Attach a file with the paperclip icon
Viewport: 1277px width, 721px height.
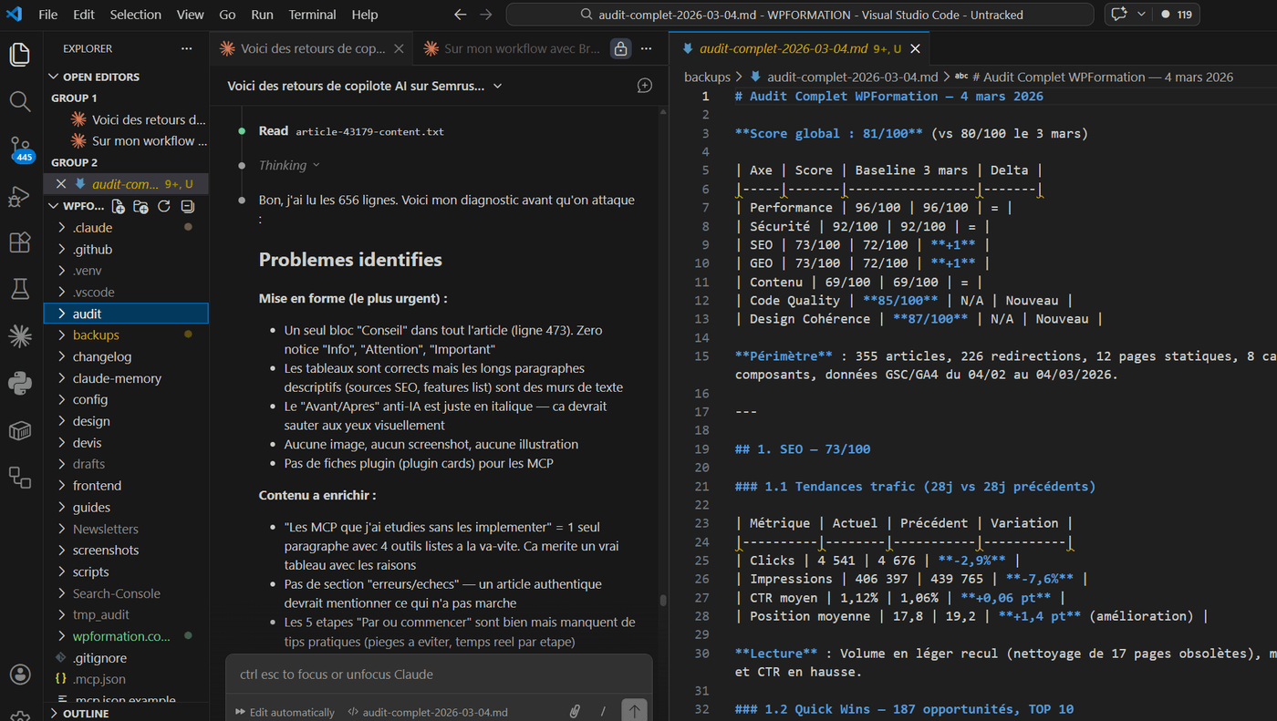[x=575, y=712]
